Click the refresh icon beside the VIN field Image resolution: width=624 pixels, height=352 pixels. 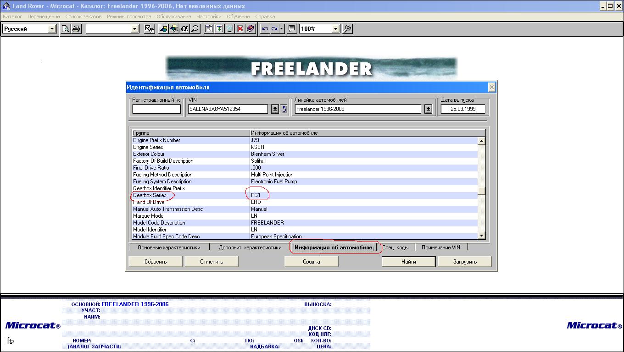tap(284, 109)
